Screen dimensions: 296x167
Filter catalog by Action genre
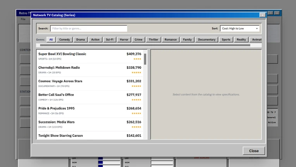95,40
